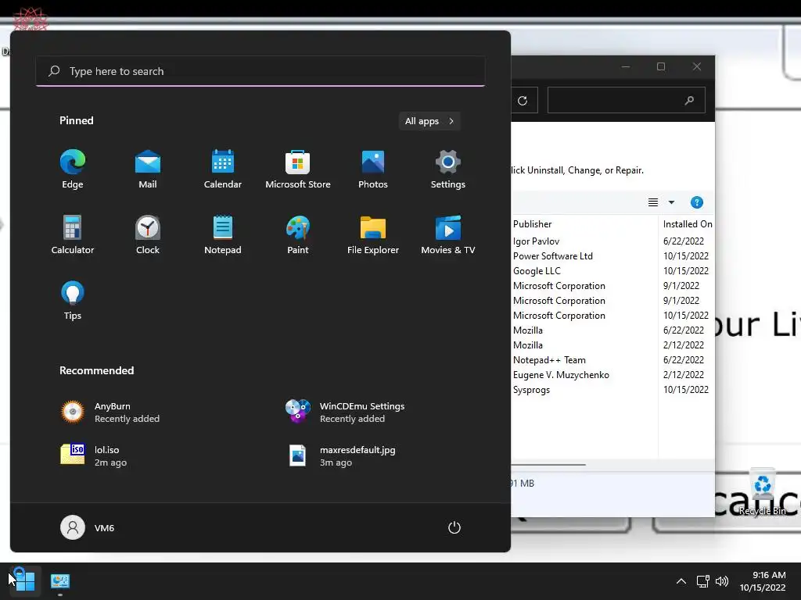Image resolution: width=801 pixels, height=600 pixels.
Task: Open Movies & TV app
Action: tap(448, 234)
